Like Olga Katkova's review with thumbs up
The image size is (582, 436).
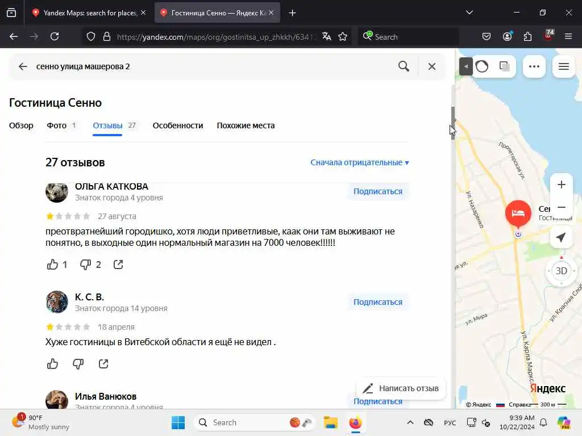(x=53, y=265)
